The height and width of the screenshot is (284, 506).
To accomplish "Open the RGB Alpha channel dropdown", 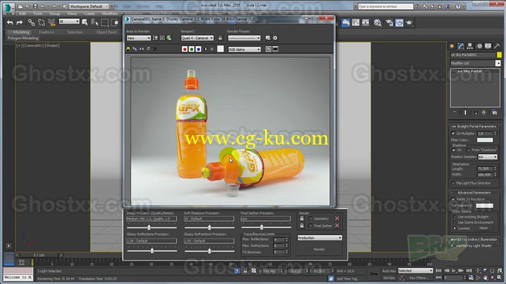I will coord(244,49).
